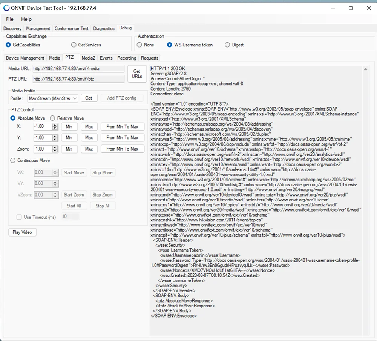Open the Media2 sub-tab
The width and height of the screenshot is (377, 341).
point(88,58)
